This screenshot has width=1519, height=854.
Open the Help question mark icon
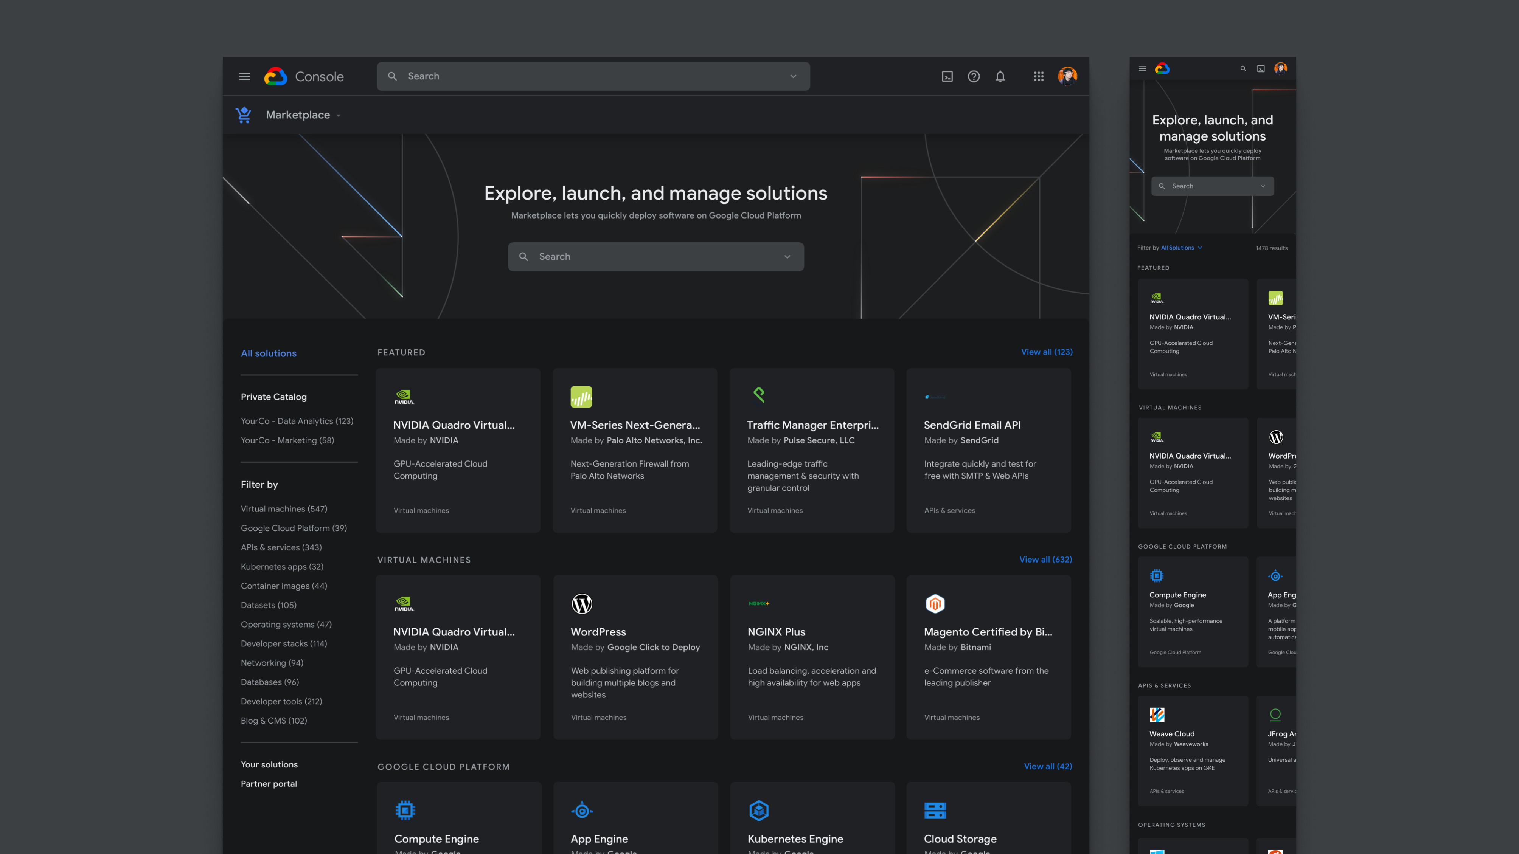coord(974,77)
